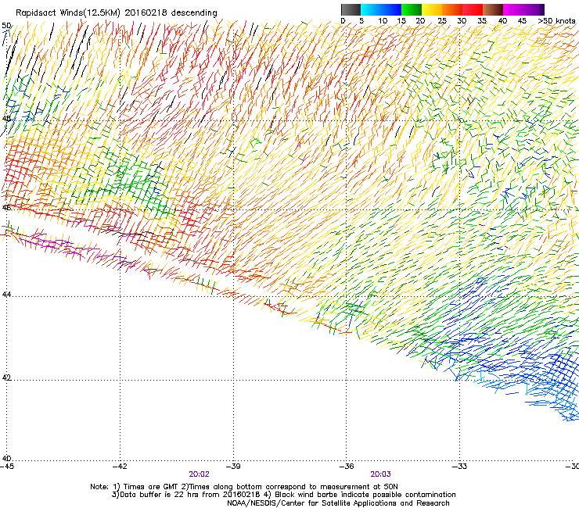Click the '10' legend scale value
This screenshot has width=579, height=508.
point(383,20)
